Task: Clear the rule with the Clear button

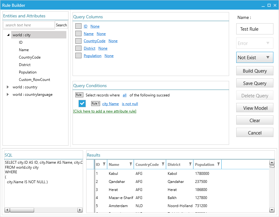Action: tap(255, 120)
